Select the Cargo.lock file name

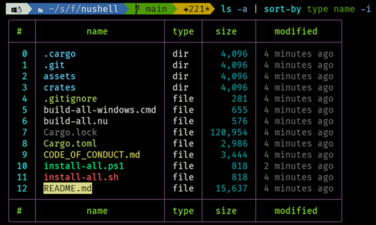pos(70,132)
